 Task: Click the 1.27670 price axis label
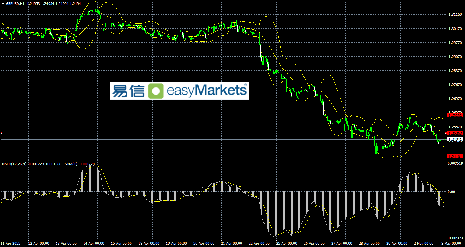pos(455,85)
